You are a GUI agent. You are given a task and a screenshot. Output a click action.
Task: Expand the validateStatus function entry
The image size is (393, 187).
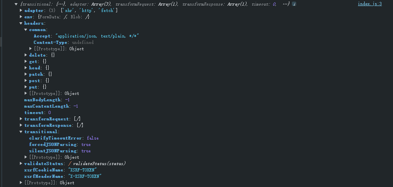click(21, 163)
